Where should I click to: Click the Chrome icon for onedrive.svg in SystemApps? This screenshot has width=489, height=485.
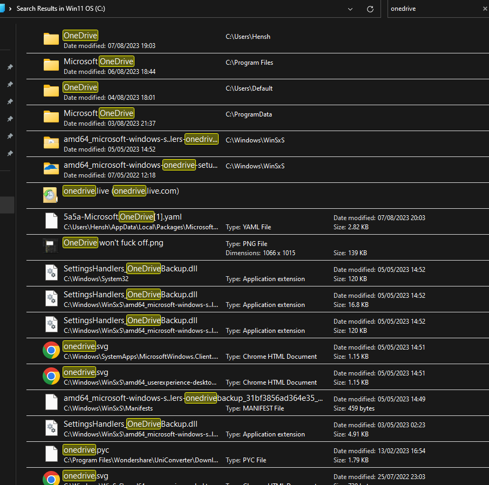pyautogui.click(x=51, y=350)
